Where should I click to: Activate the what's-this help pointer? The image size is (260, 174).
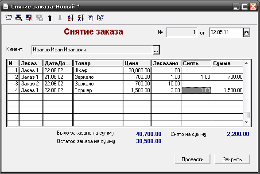coord(101,18)
